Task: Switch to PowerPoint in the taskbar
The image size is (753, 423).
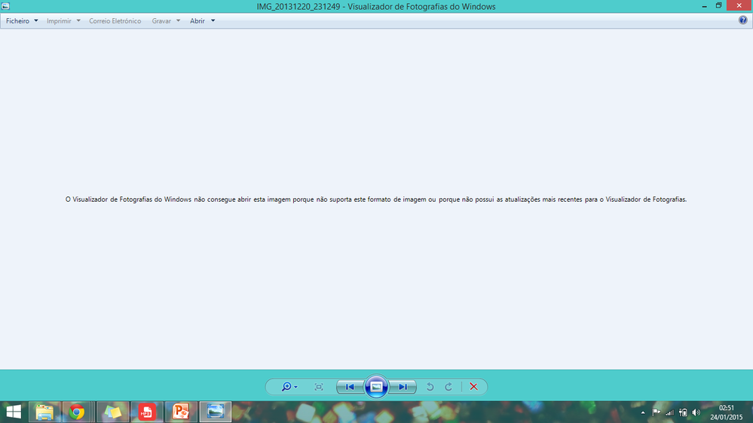Action: [181, 412]
